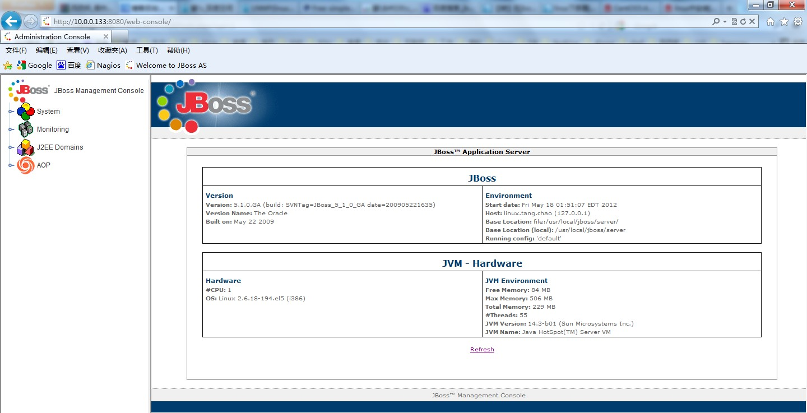Click the JBoss section heading
Viewport: 807px width, 413px height.
pyautogui.click(x=482, y=178)
